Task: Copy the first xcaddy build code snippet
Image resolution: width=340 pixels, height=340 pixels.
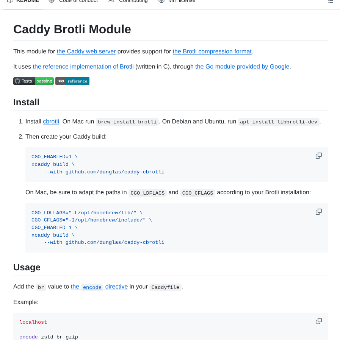Action: tap(318, 156)
